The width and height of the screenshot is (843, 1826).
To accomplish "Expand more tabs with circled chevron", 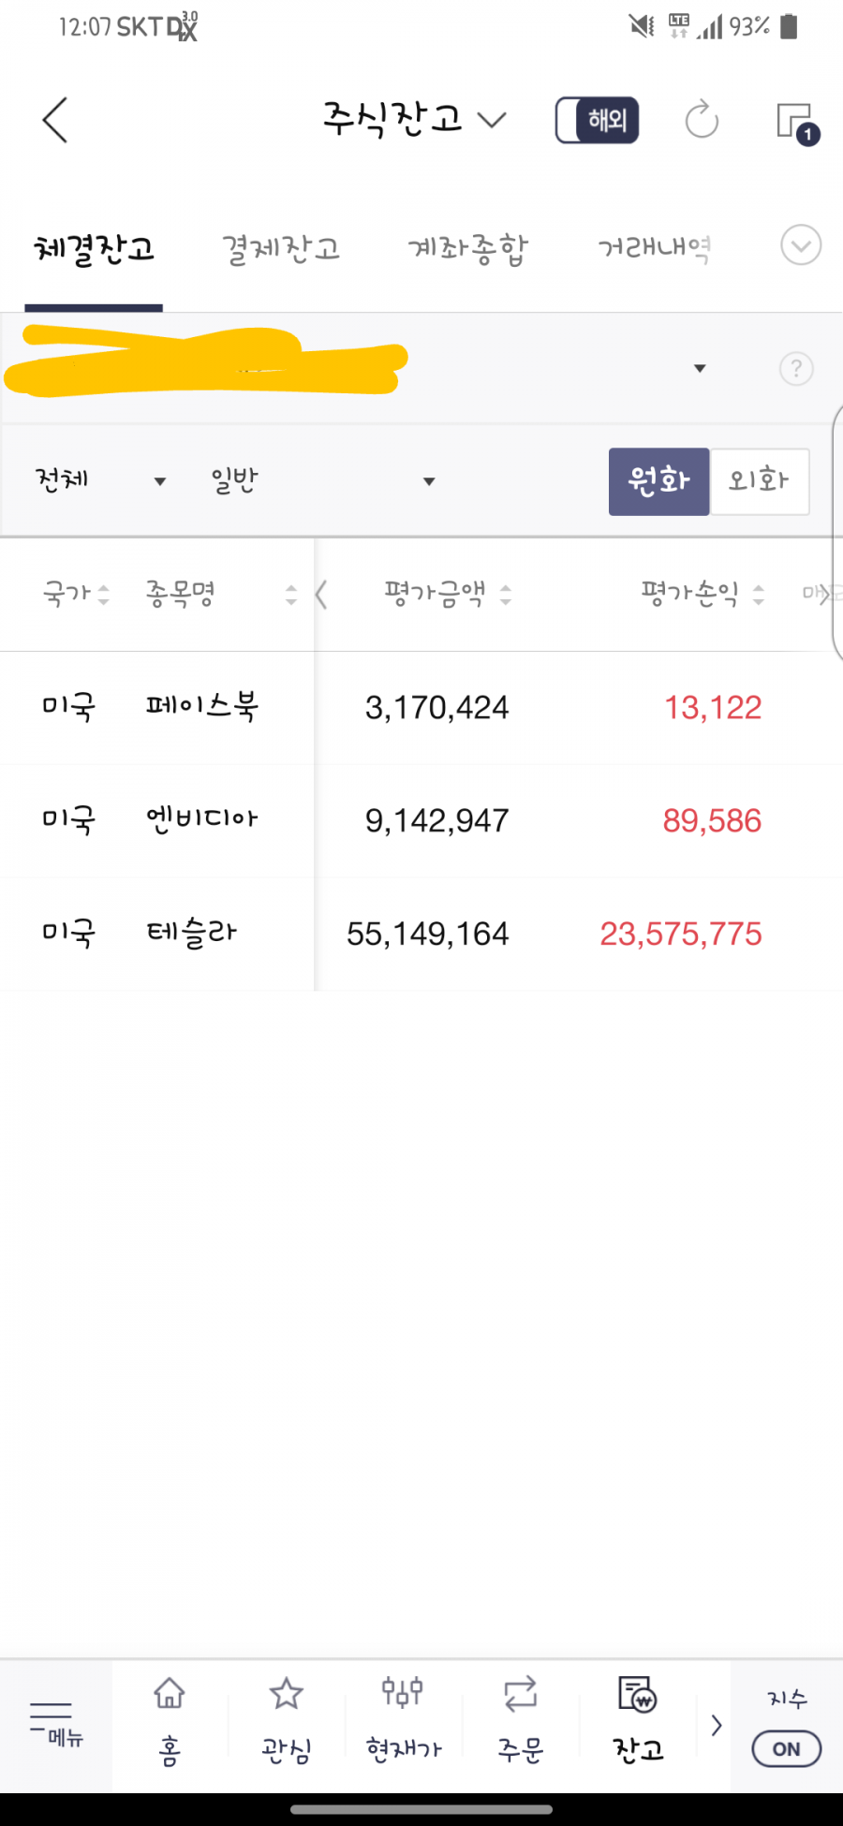I will click(801, 245).
